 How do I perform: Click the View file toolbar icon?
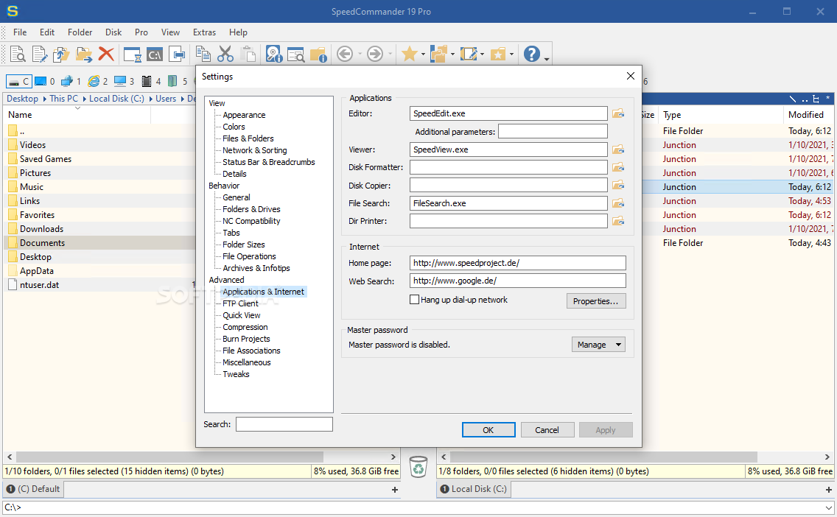pos(18,54)
